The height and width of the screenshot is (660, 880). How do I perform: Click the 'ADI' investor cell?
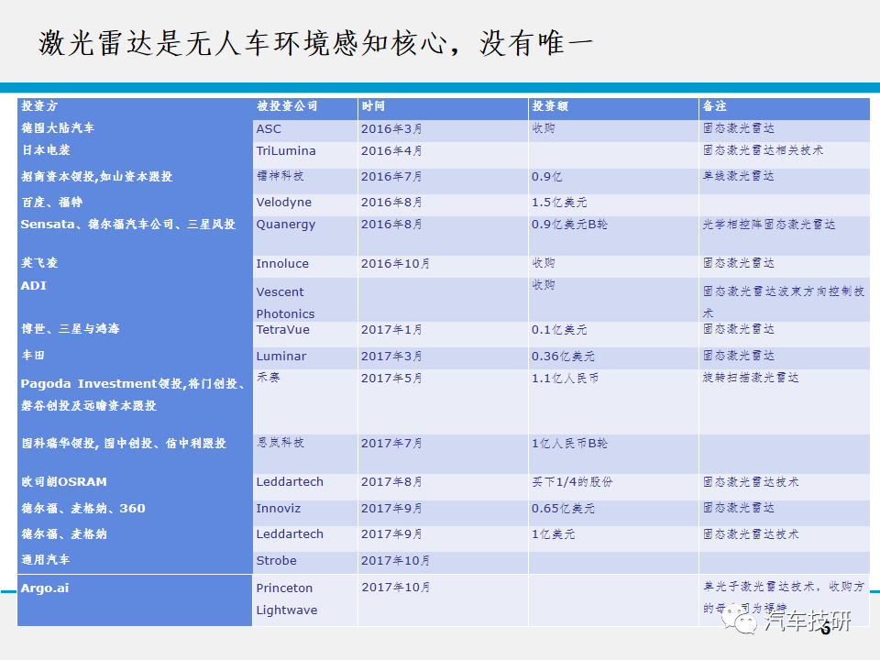(135, 300)
